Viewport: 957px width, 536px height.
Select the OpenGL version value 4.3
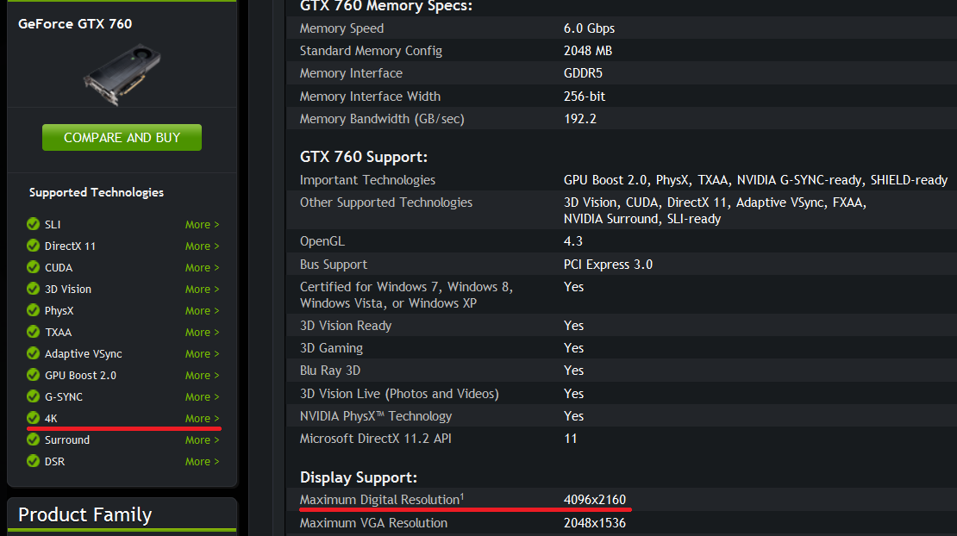click(x=573, y=241)
